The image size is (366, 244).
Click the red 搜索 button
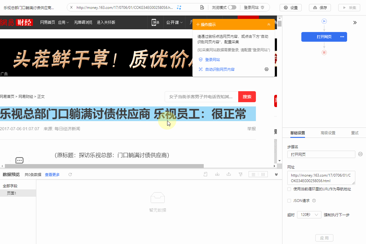(247, 97)
